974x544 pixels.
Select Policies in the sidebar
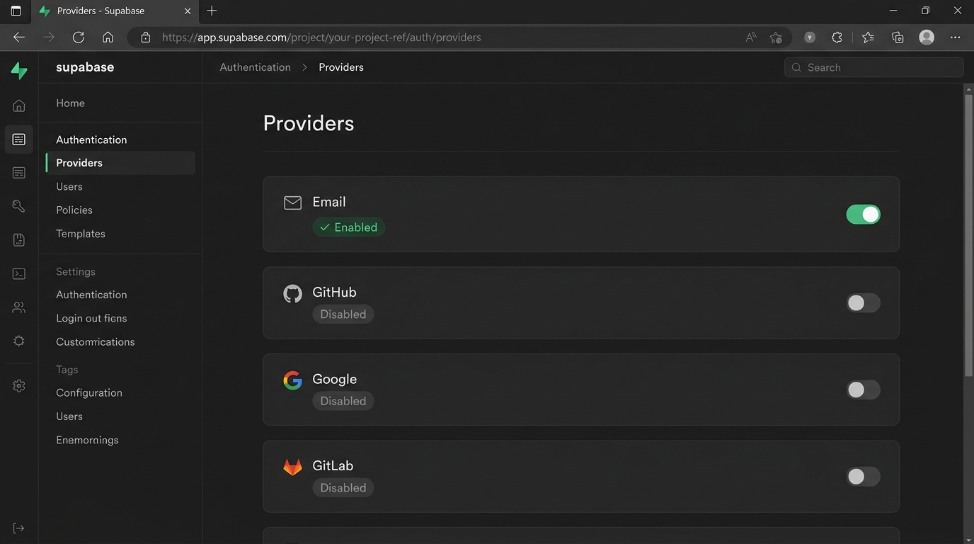pyautogui.click(x=74, y=210)
